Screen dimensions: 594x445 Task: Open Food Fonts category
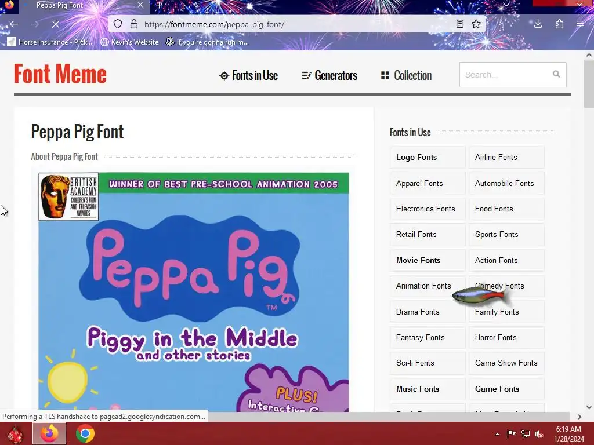[506, 209]
